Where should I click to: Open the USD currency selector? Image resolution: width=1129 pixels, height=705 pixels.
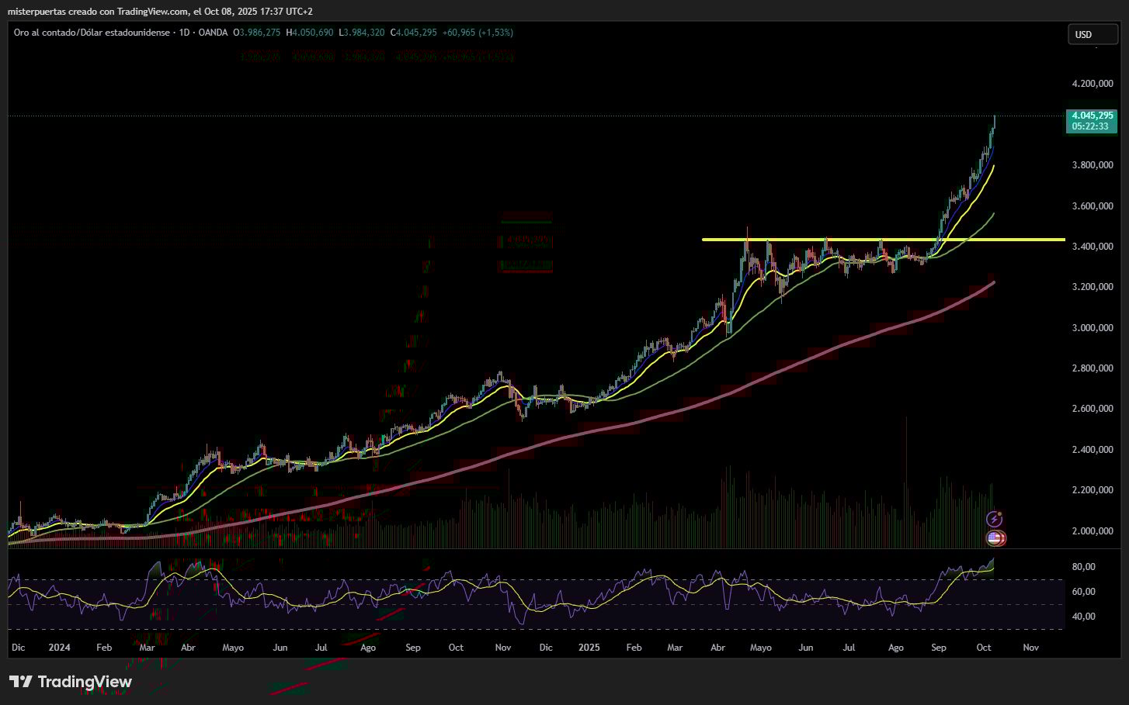pos(1093,34)
